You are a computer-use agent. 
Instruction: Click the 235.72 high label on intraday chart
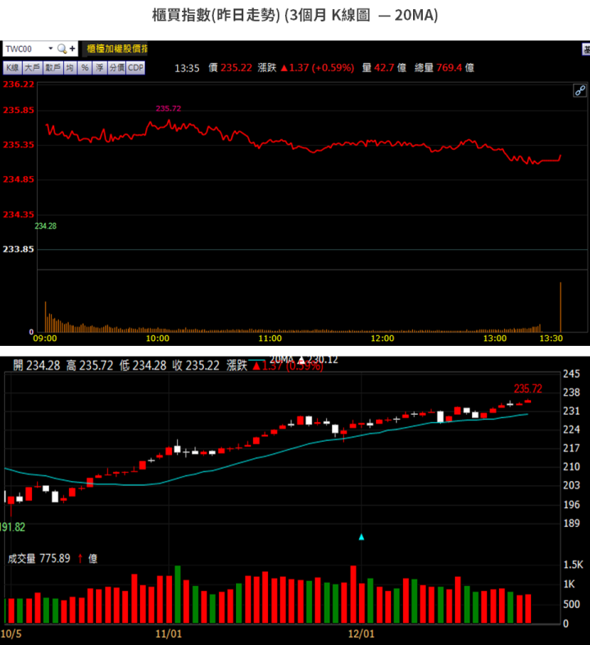tap(168, 108)
